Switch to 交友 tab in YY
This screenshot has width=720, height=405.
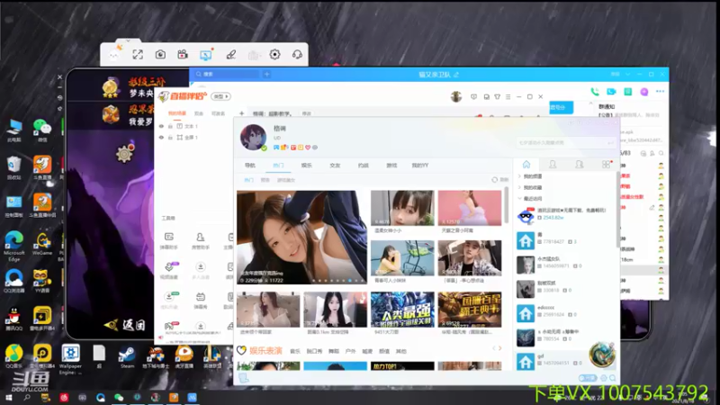[x=335, y=166]
